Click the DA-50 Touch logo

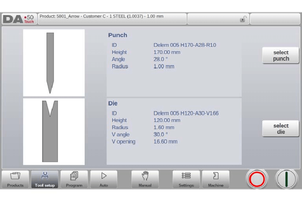click(18, 19)
